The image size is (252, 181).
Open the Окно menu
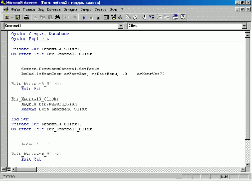click(x=113, y=9)
